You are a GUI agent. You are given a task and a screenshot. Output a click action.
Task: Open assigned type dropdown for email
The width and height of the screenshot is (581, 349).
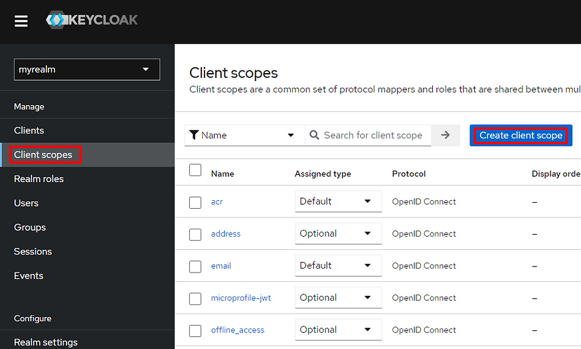(338, 265)
